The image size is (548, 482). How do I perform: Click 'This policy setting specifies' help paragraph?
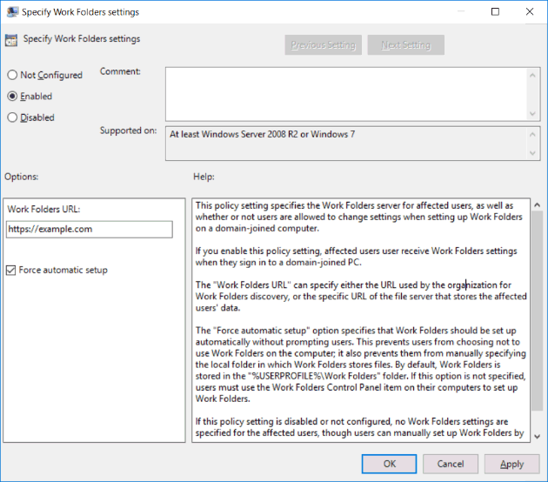tap(358, 217)
